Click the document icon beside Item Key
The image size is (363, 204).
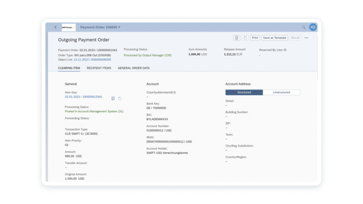point(113,99)
